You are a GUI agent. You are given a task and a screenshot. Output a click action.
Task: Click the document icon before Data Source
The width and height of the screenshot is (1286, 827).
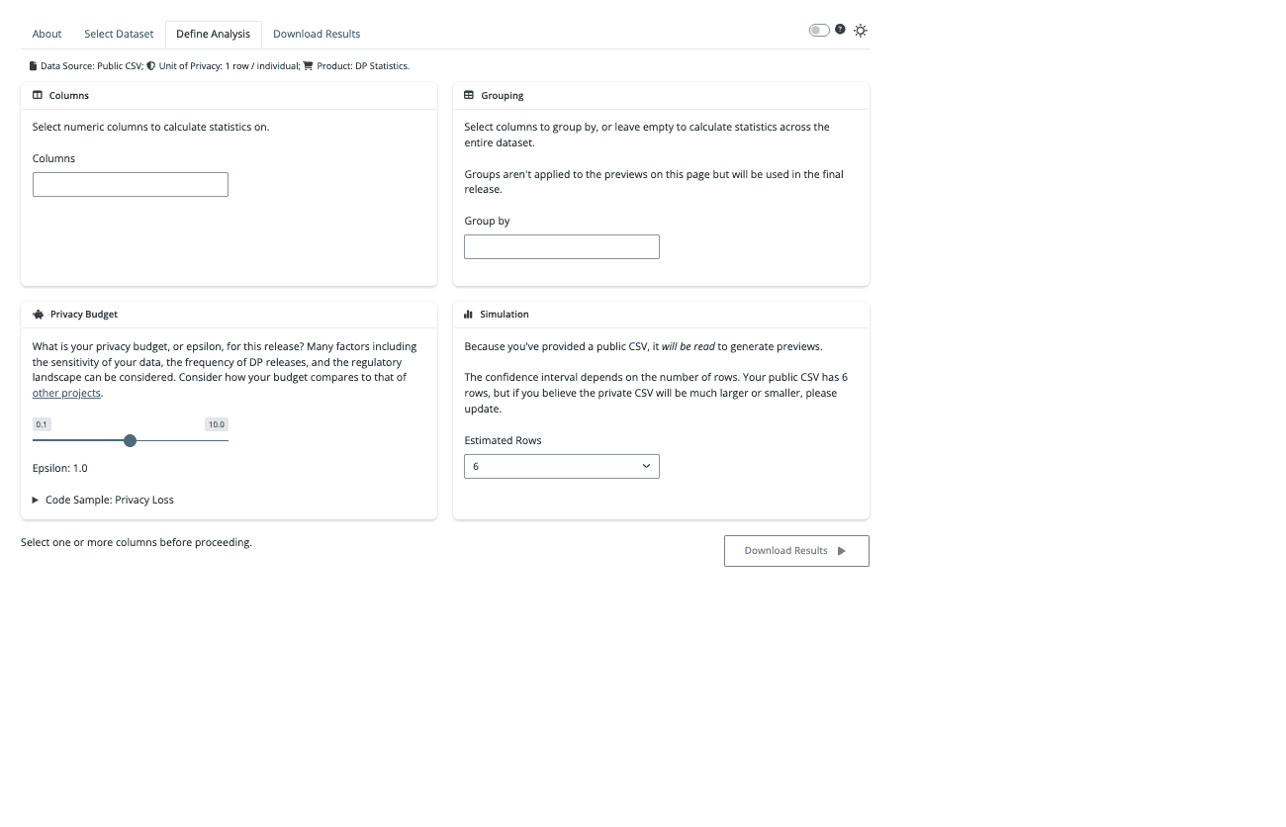pyautogui.click(x=32, y=65)
